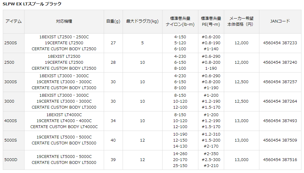Click CERTATE CUSTOM BODY LT4000C text

pyautogui.click(x=64, y=127)
